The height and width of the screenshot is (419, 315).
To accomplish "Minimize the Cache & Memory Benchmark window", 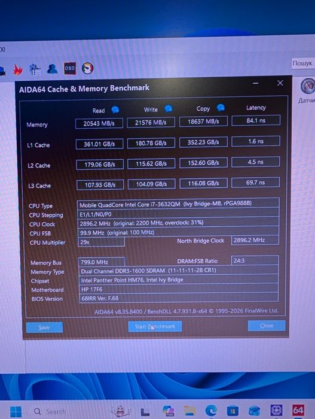I will coord(255,83).
